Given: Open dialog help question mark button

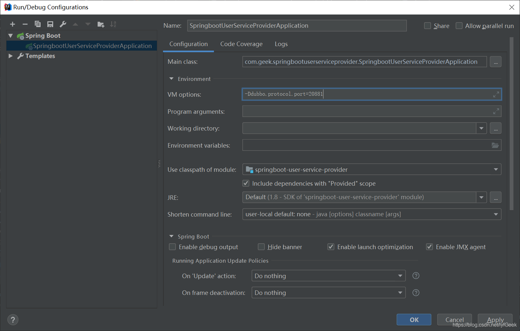Looking at the screenshot, I should point(13,320).
